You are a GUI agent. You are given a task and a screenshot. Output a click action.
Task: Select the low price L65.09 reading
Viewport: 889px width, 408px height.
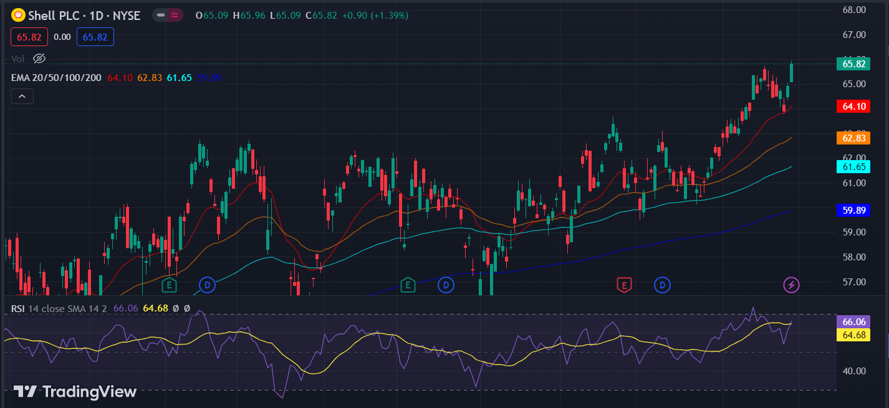pos(285,15)
